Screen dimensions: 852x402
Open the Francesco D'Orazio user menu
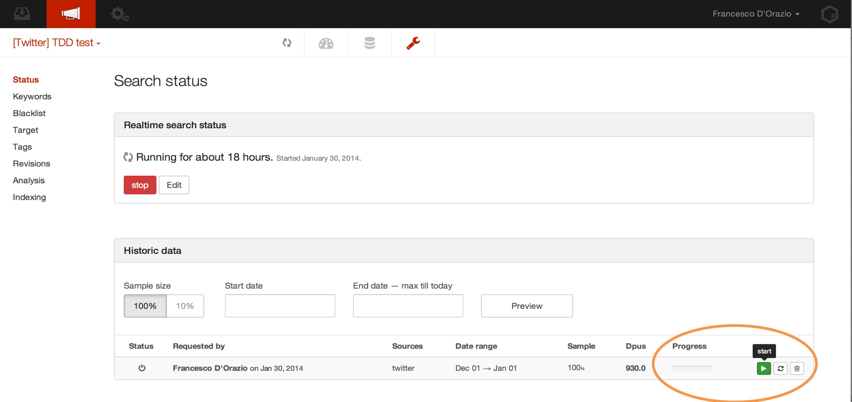click(756, 14)
